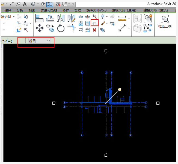The height and width of the screenshot is (164, 178).
Task: Click the red Delete tool
Action: click(x=94, y=30)
